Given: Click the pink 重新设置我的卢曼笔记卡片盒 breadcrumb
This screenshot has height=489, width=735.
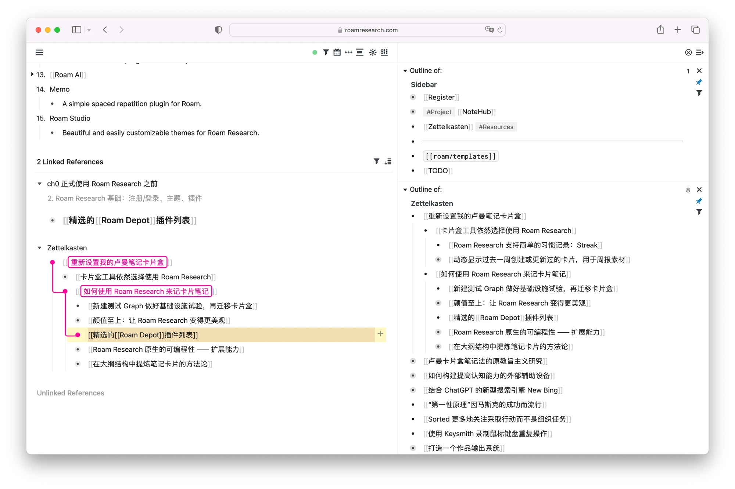Looking at the screenshot, I should pyautogui.click(x=117, y=262).
